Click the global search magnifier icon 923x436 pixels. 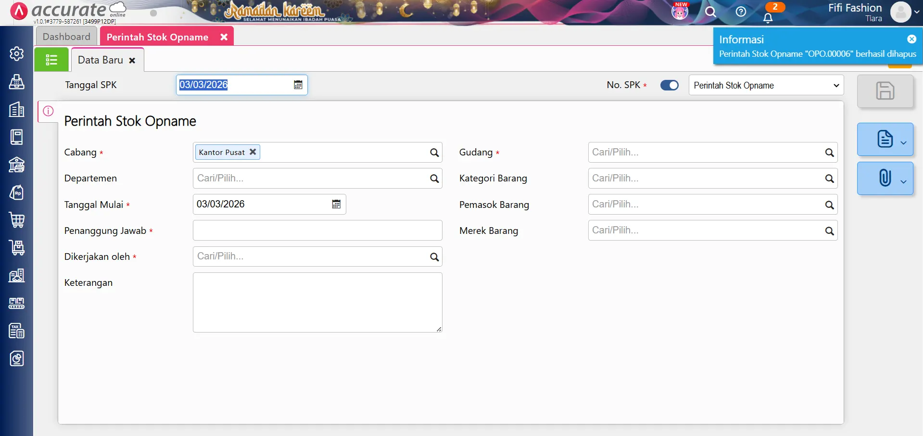(710, 12)
